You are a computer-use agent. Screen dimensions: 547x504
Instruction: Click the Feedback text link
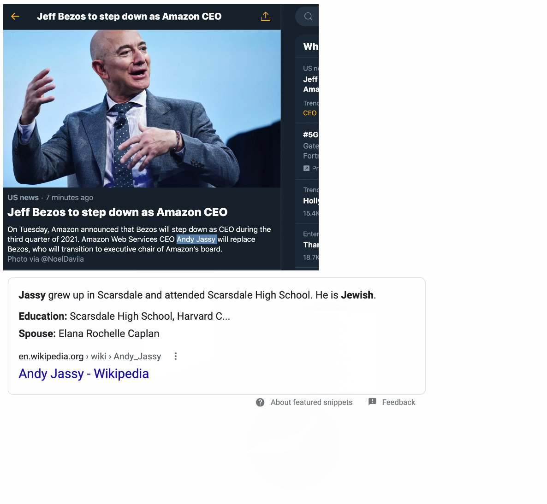(398, 402)
